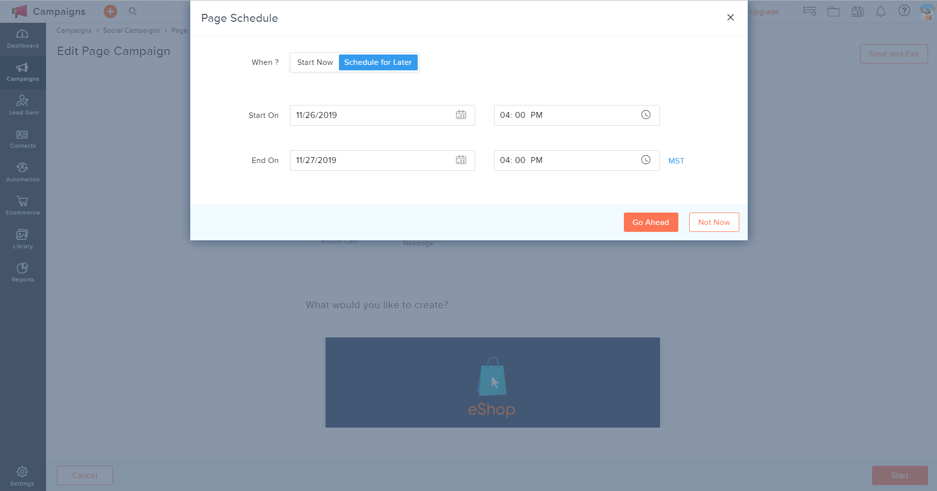Open Library in sidebar

coord(23,239)
